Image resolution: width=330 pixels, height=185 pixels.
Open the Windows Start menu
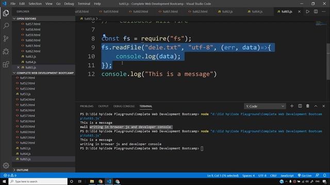pos(4,181)
